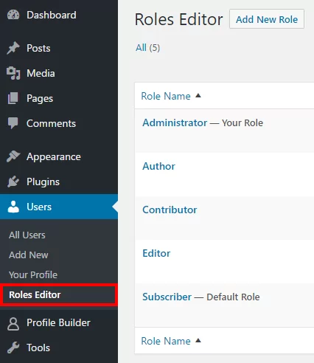314x363 pixels.
Task: Click the Plugins plug icon
Action: [x=13, y=181]
